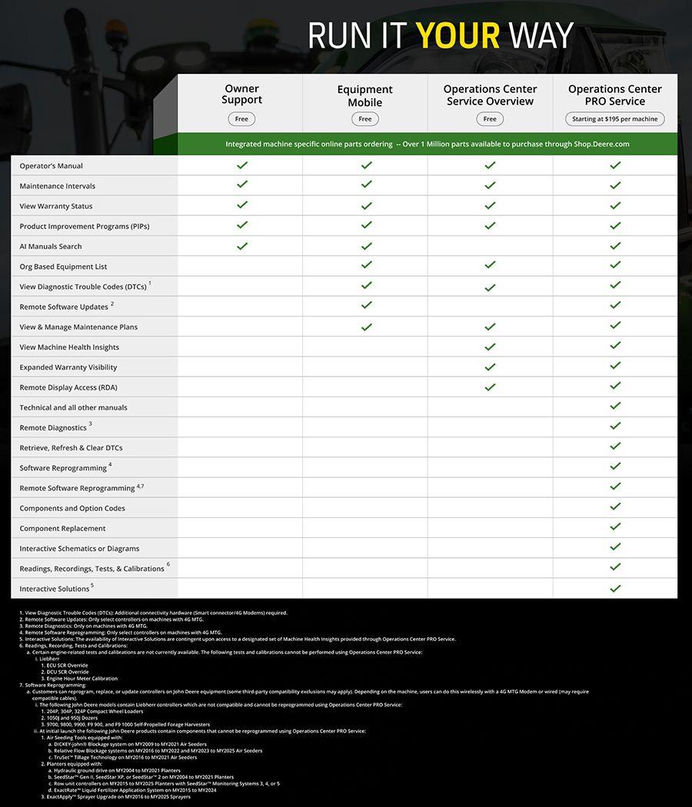Click Operations Center PRO Service header
This screenshot has height=807, width=692.
[615, 95]
